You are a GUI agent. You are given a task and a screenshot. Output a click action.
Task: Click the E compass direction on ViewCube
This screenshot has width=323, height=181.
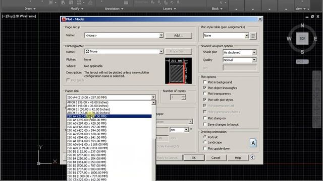(x=315, y=39)
